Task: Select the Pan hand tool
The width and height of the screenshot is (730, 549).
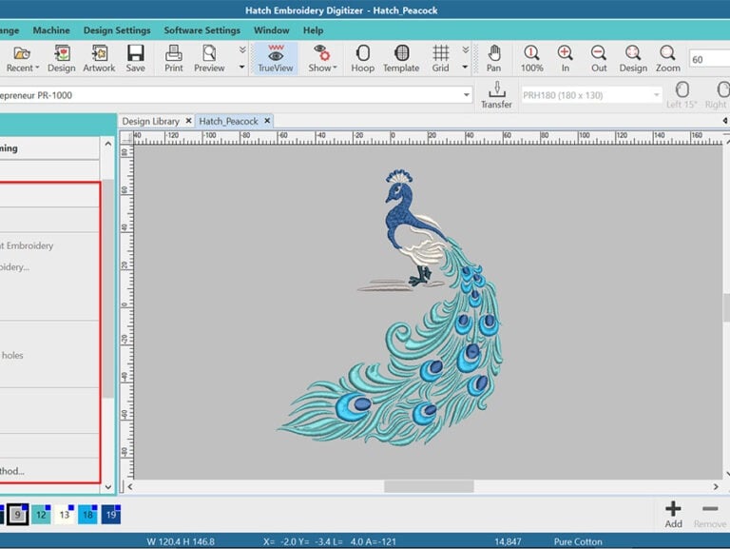Action: (494, 58)
